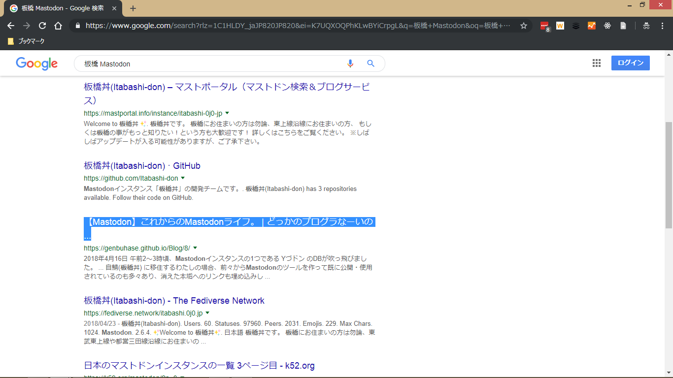Image resolution: width=673 pixels, height=378 pixels.
Task: Click the 板橋 Mastodon search box
Action: pos(212,63)
